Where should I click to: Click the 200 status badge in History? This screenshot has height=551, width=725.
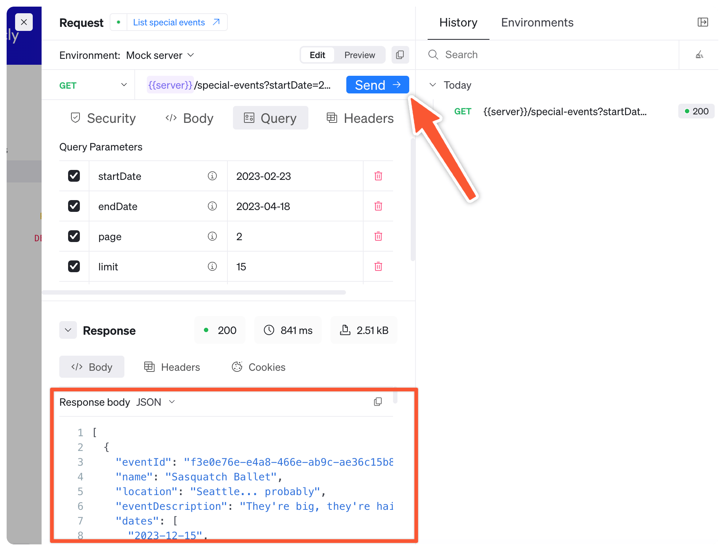(696, 111)
